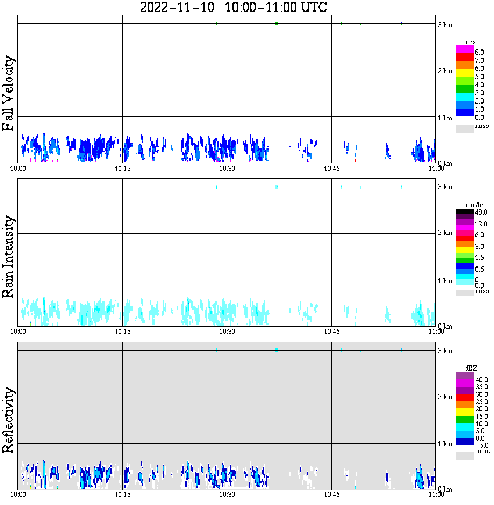The height and width of the screenshot is (505, 494).
Task: Click the '2 km' label on Reflectivity panel
Action: 445,397
